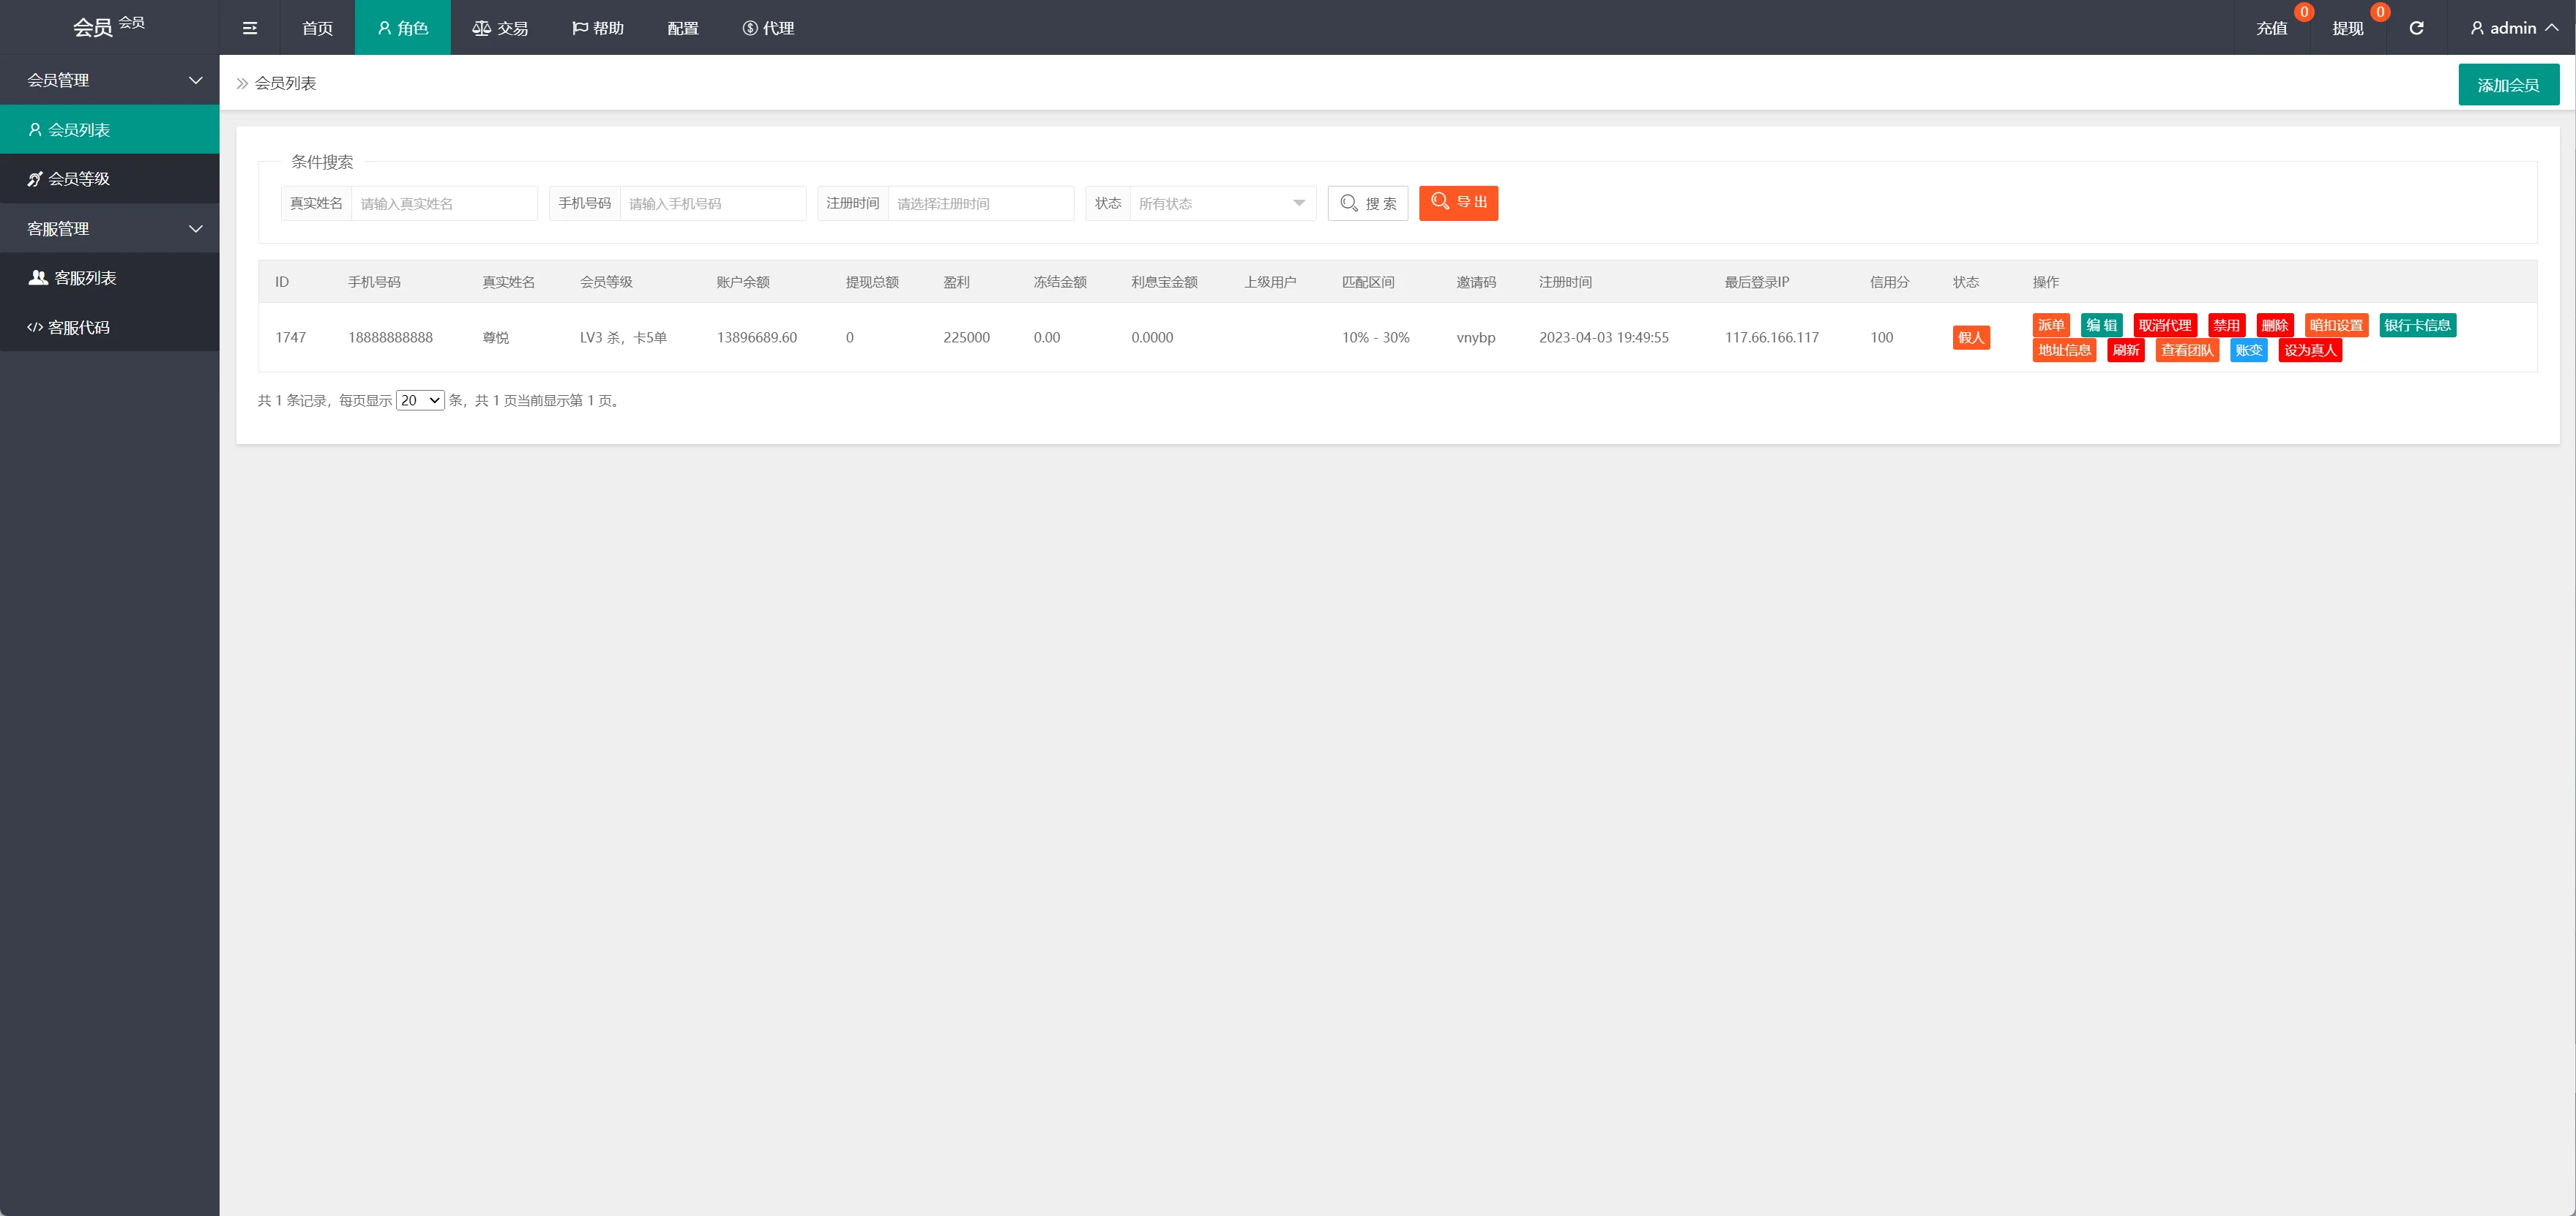This screenshot has height=1216, width=2576.
Task: Open 客服列表 in sidebar
Action: [x=85, y=278]
